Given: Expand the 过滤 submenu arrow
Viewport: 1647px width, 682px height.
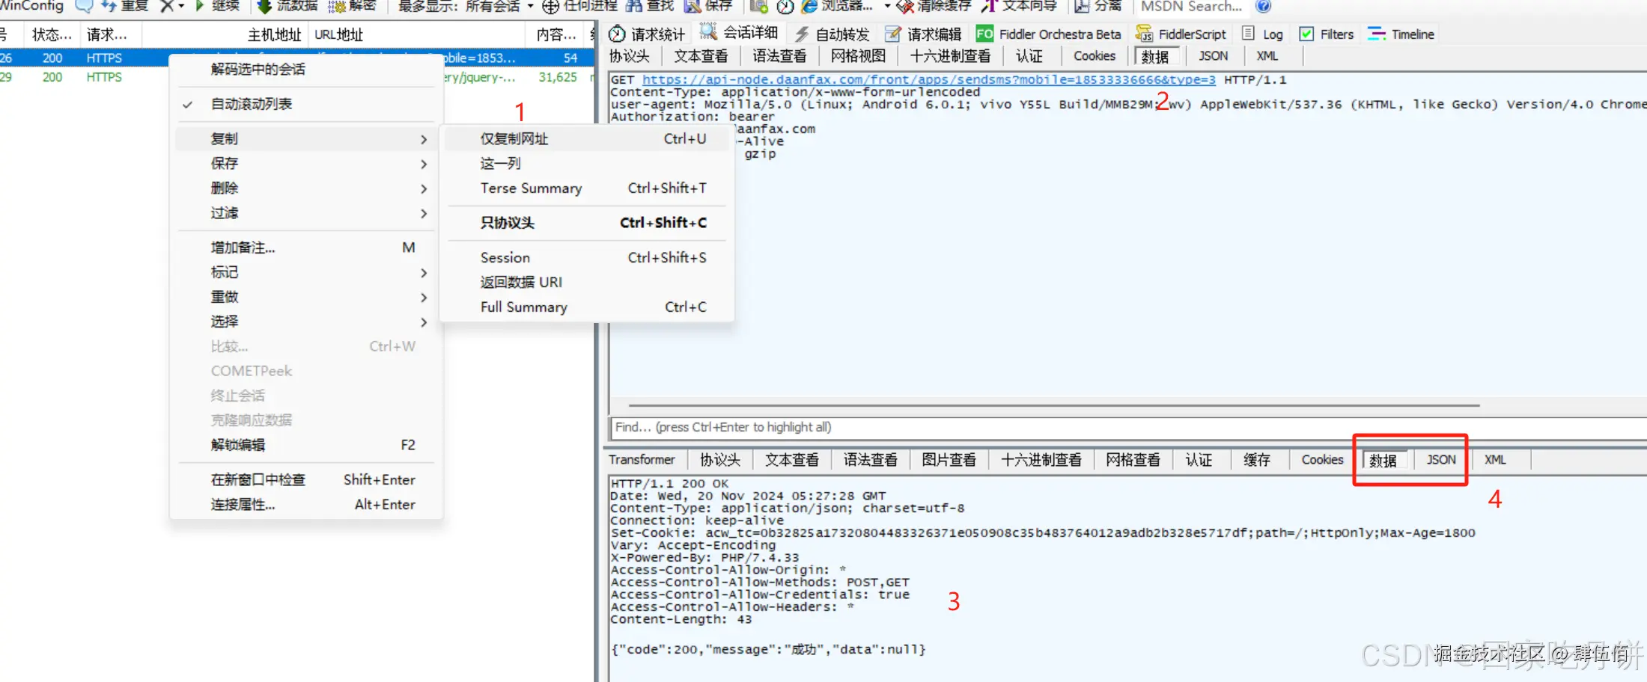Looking at the screenshot, I should pyautogui.click(x=424, y=213).
